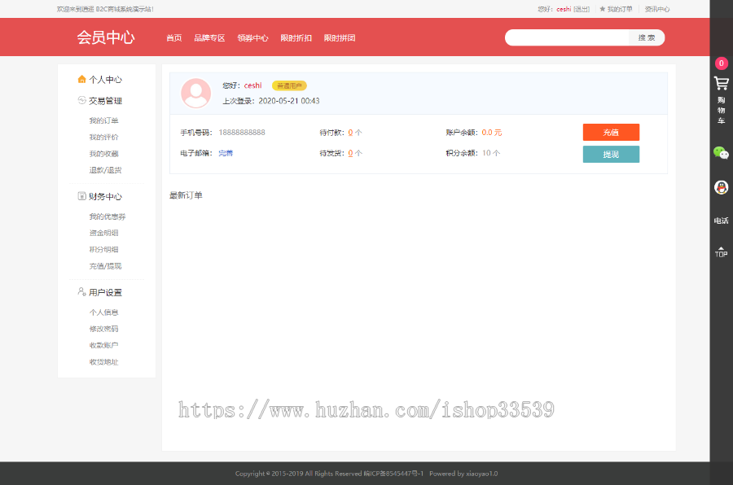Click inside the search input field
Image resolution: width=733 pixels, height=485 pixels.
click(x=566, y=37)
